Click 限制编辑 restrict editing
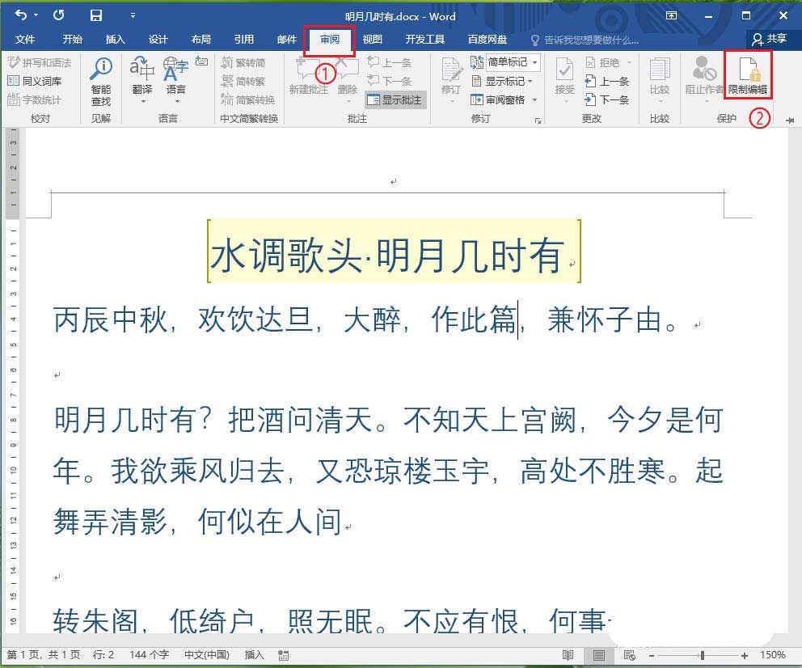This screenshot has height=668, width=802. pos(748,75)
